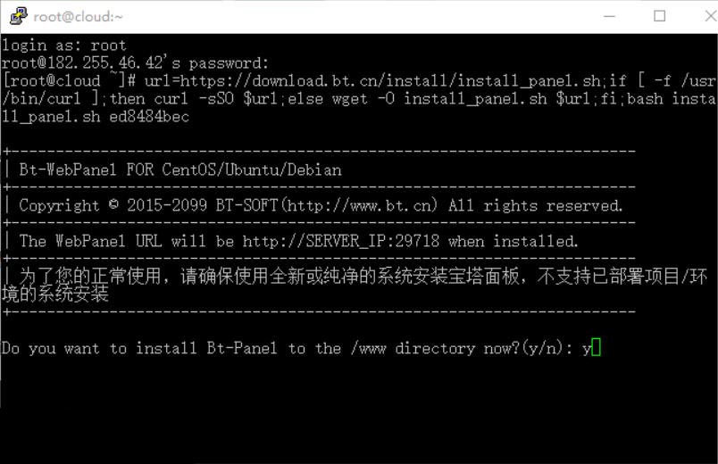
Task: Open the PuTTY system menu icon
Action: pos(18,16)
